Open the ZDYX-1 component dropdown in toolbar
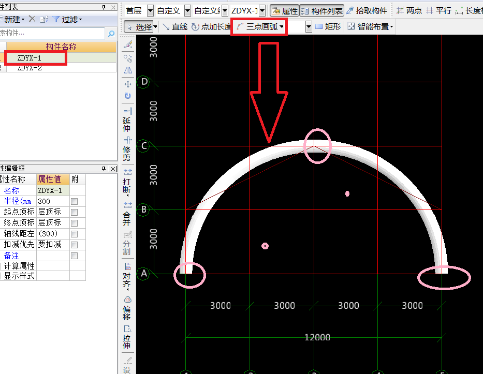 point(262,11)
